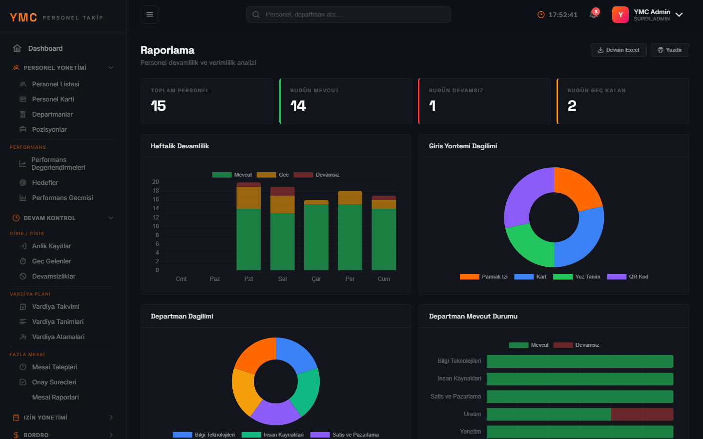The width and height of the screenshot is (703, 439).
Task: Click the Vardiya Takvimi calendar icon
Action: coord(23,306)
